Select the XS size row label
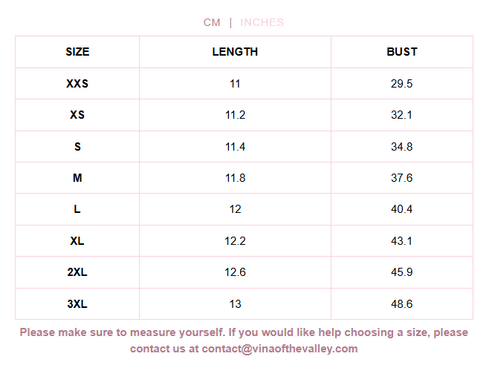The image size is (489, 365). [77, 115]
